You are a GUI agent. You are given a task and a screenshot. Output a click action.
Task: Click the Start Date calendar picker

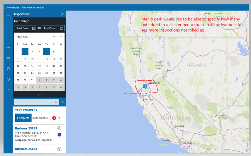pyautogui.click(x=34, y=28)
